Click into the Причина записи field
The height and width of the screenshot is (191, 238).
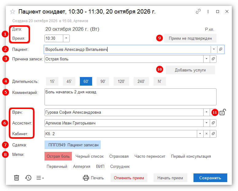(x=124, y=59)
